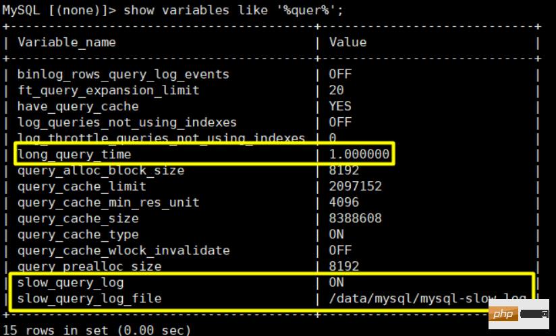Select the have_query_cache variable text

(78, 106)
